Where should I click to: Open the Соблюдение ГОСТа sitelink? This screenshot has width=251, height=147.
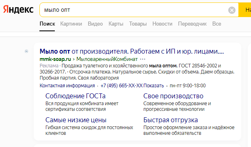(x=76, y=96)
